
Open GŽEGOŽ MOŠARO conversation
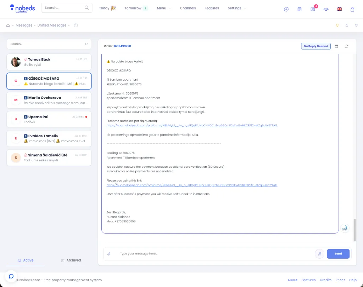coord(49,81)
